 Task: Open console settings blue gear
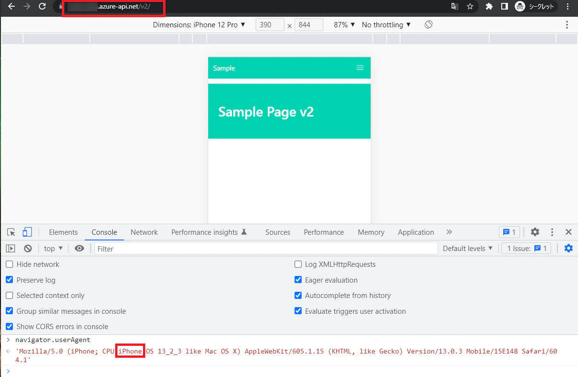click(x=568, y=248)
